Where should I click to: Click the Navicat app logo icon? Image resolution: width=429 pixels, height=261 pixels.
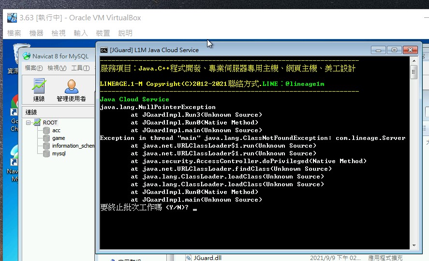[x=27, y=56]
